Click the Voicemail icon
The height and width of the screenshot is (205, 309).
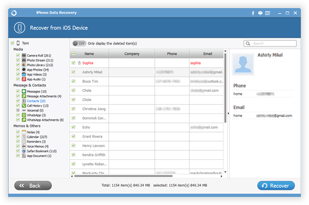point(24,110)
